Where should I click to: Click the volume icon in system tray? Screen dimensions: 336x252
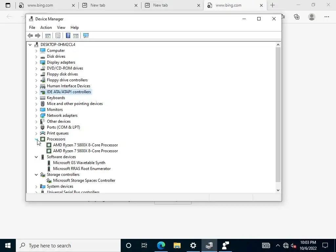(294, 245)
